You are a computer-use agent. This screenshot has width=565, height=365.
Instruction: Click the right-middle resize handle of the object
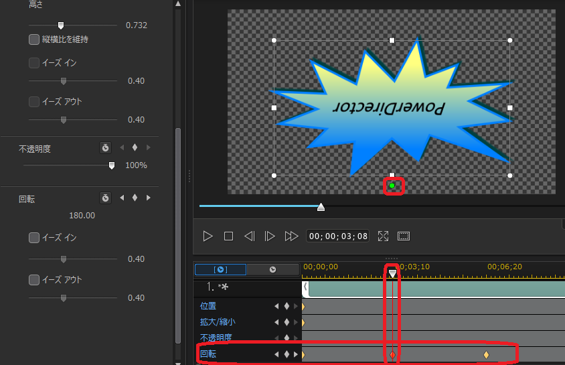(x=510, y=108)
